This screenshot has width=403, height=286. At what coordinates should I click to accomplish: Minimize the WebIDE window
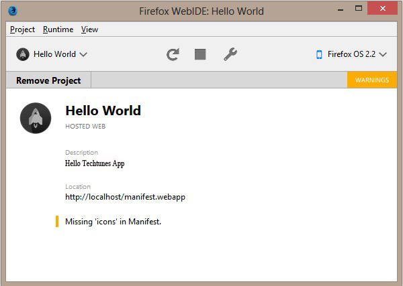click(x=341, y=10)
